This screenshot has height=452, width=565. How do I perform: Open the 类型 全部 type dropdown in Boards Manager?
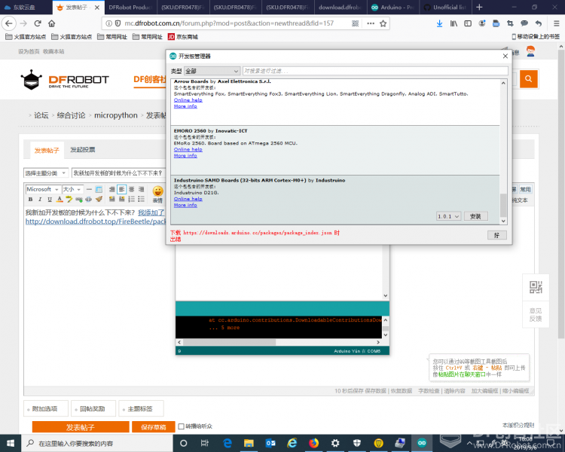pyautogui.click(x=212, y=71)
